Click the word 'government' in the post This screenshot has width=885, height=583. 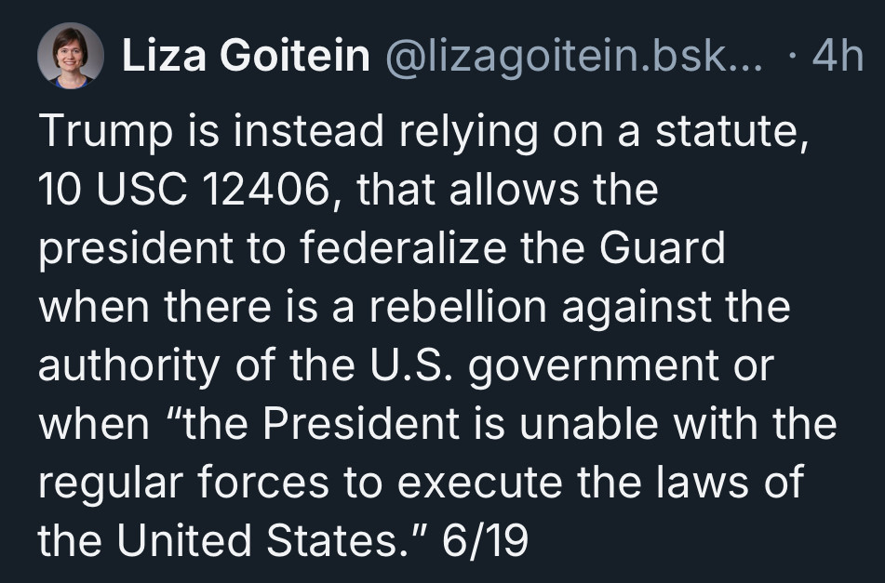(594, 367)
